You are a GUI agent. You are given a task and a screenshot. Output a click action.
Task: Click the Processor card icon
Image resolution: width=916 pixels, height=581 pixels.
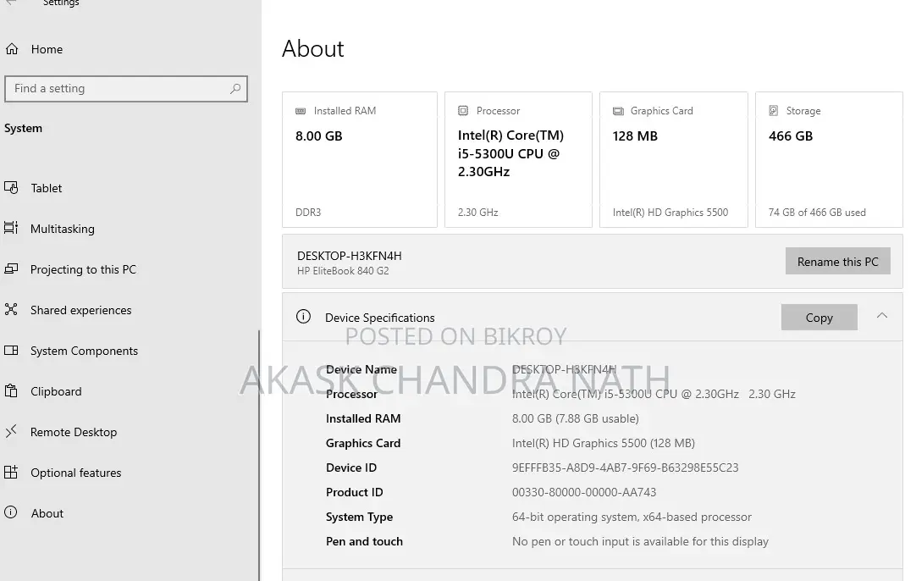point(463,110)
